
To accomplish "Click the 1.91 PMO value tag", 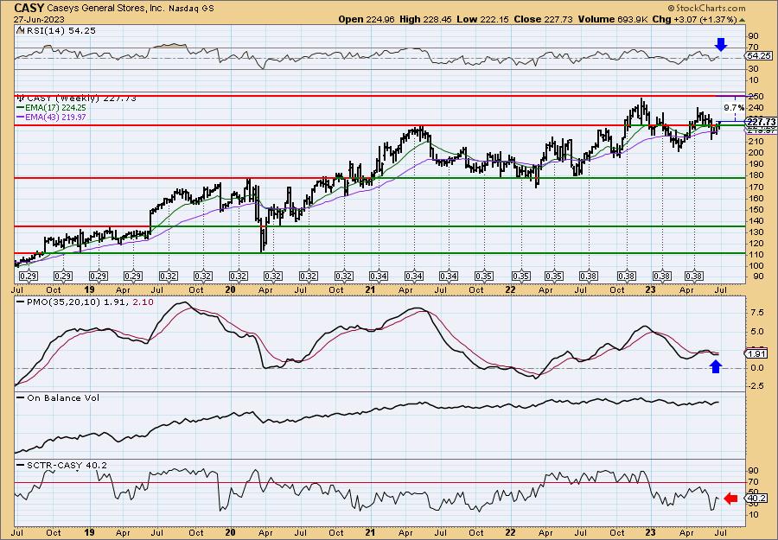I will point(756,353).
